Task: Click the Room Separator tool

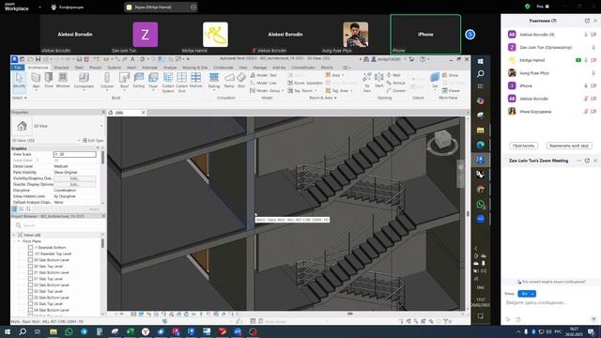Action: [x=305, y=83]
